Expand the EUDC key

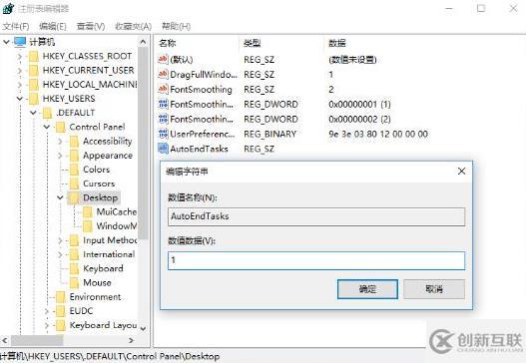click(x=47, y=311)
